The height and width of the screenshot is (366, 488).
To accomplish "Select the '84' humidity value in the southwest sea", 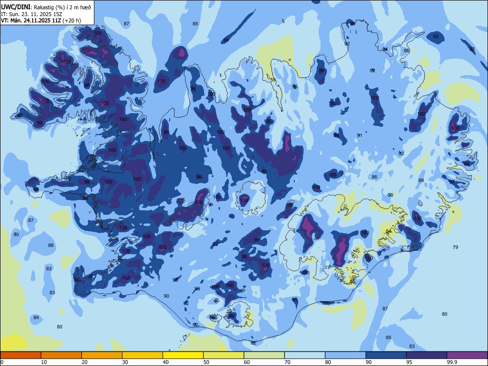I will click(36, 318).
